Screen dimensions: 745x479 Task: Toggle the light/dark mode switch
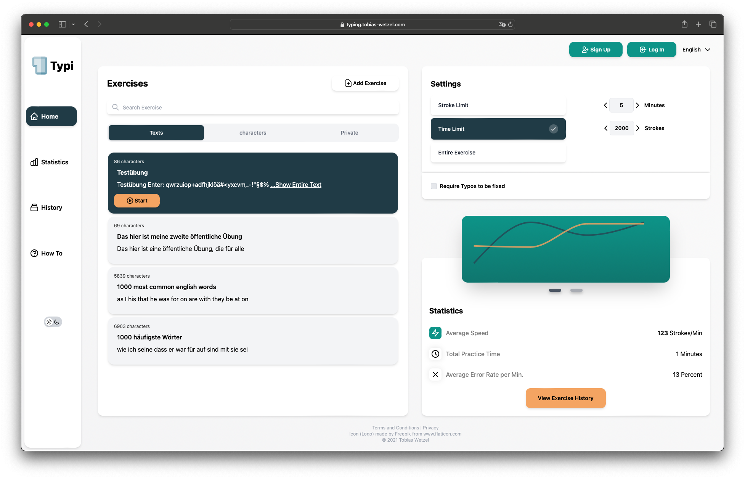point(53,322)
